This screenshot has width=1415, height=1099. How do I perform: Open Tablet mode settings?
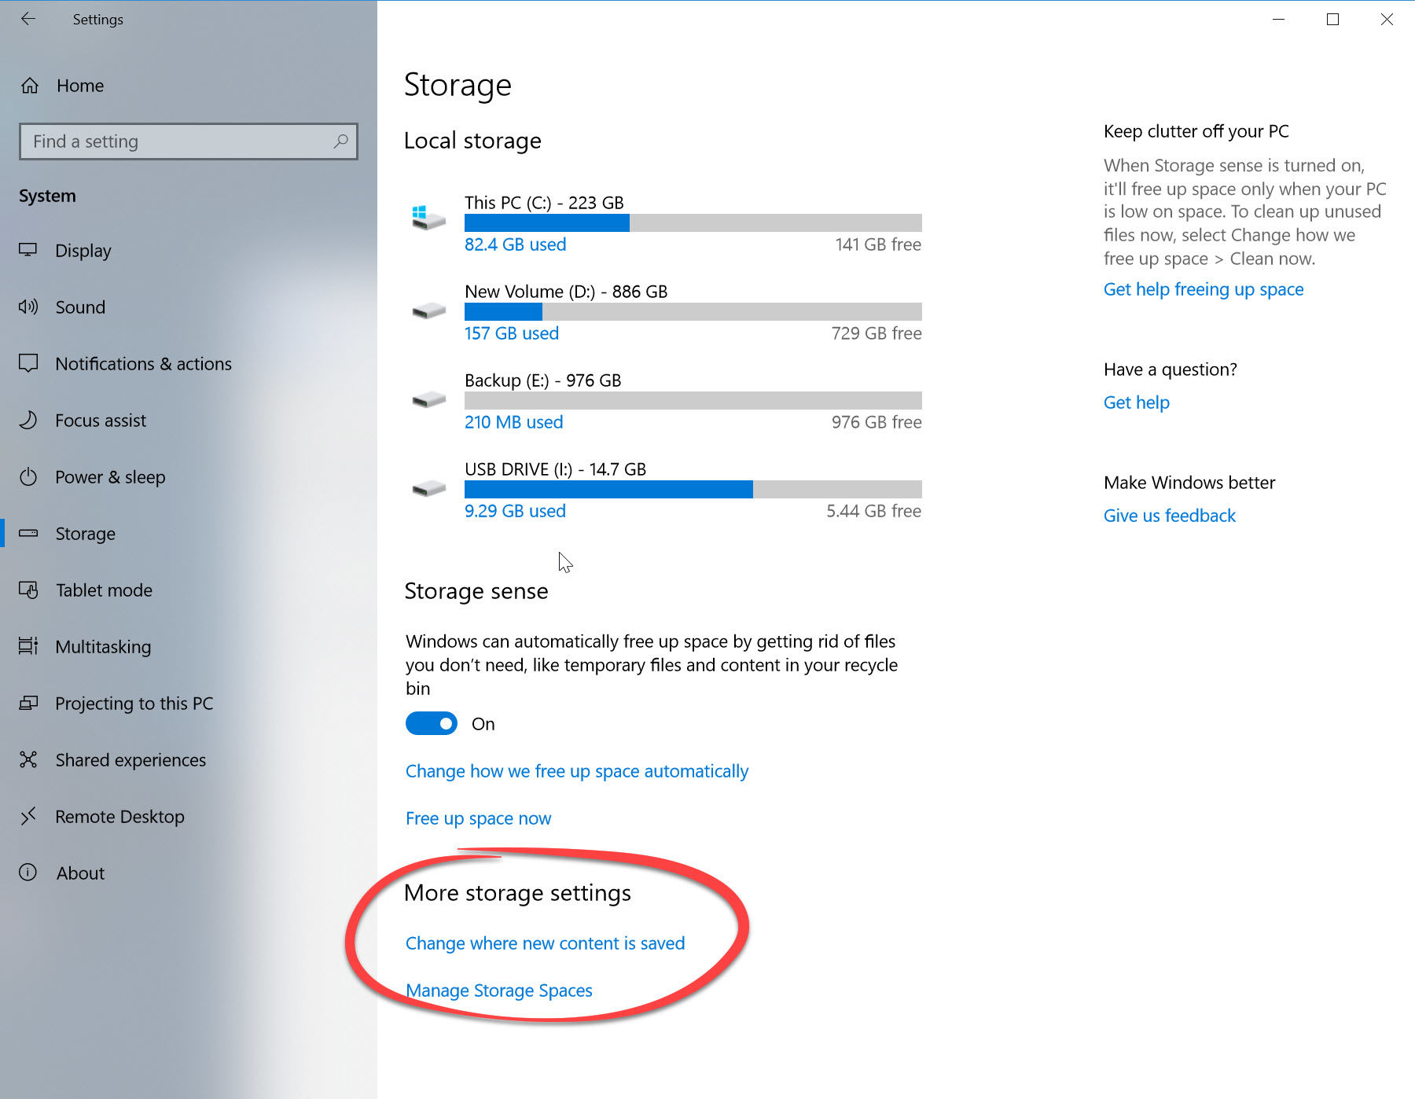[189, 590]
